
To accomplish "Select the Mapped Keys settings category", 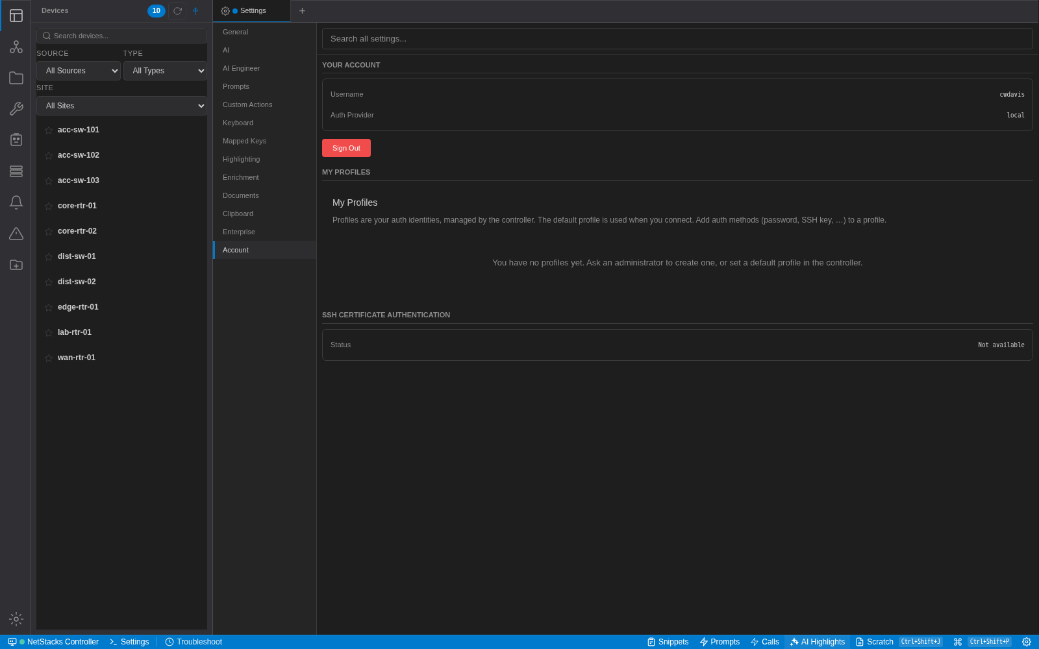I will point(265,141).
